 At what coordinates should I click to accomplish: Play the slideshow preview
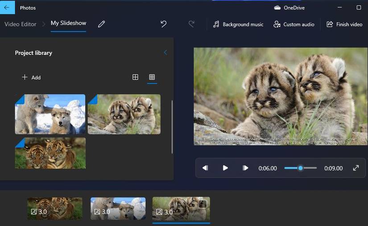(x=225, y=168)
